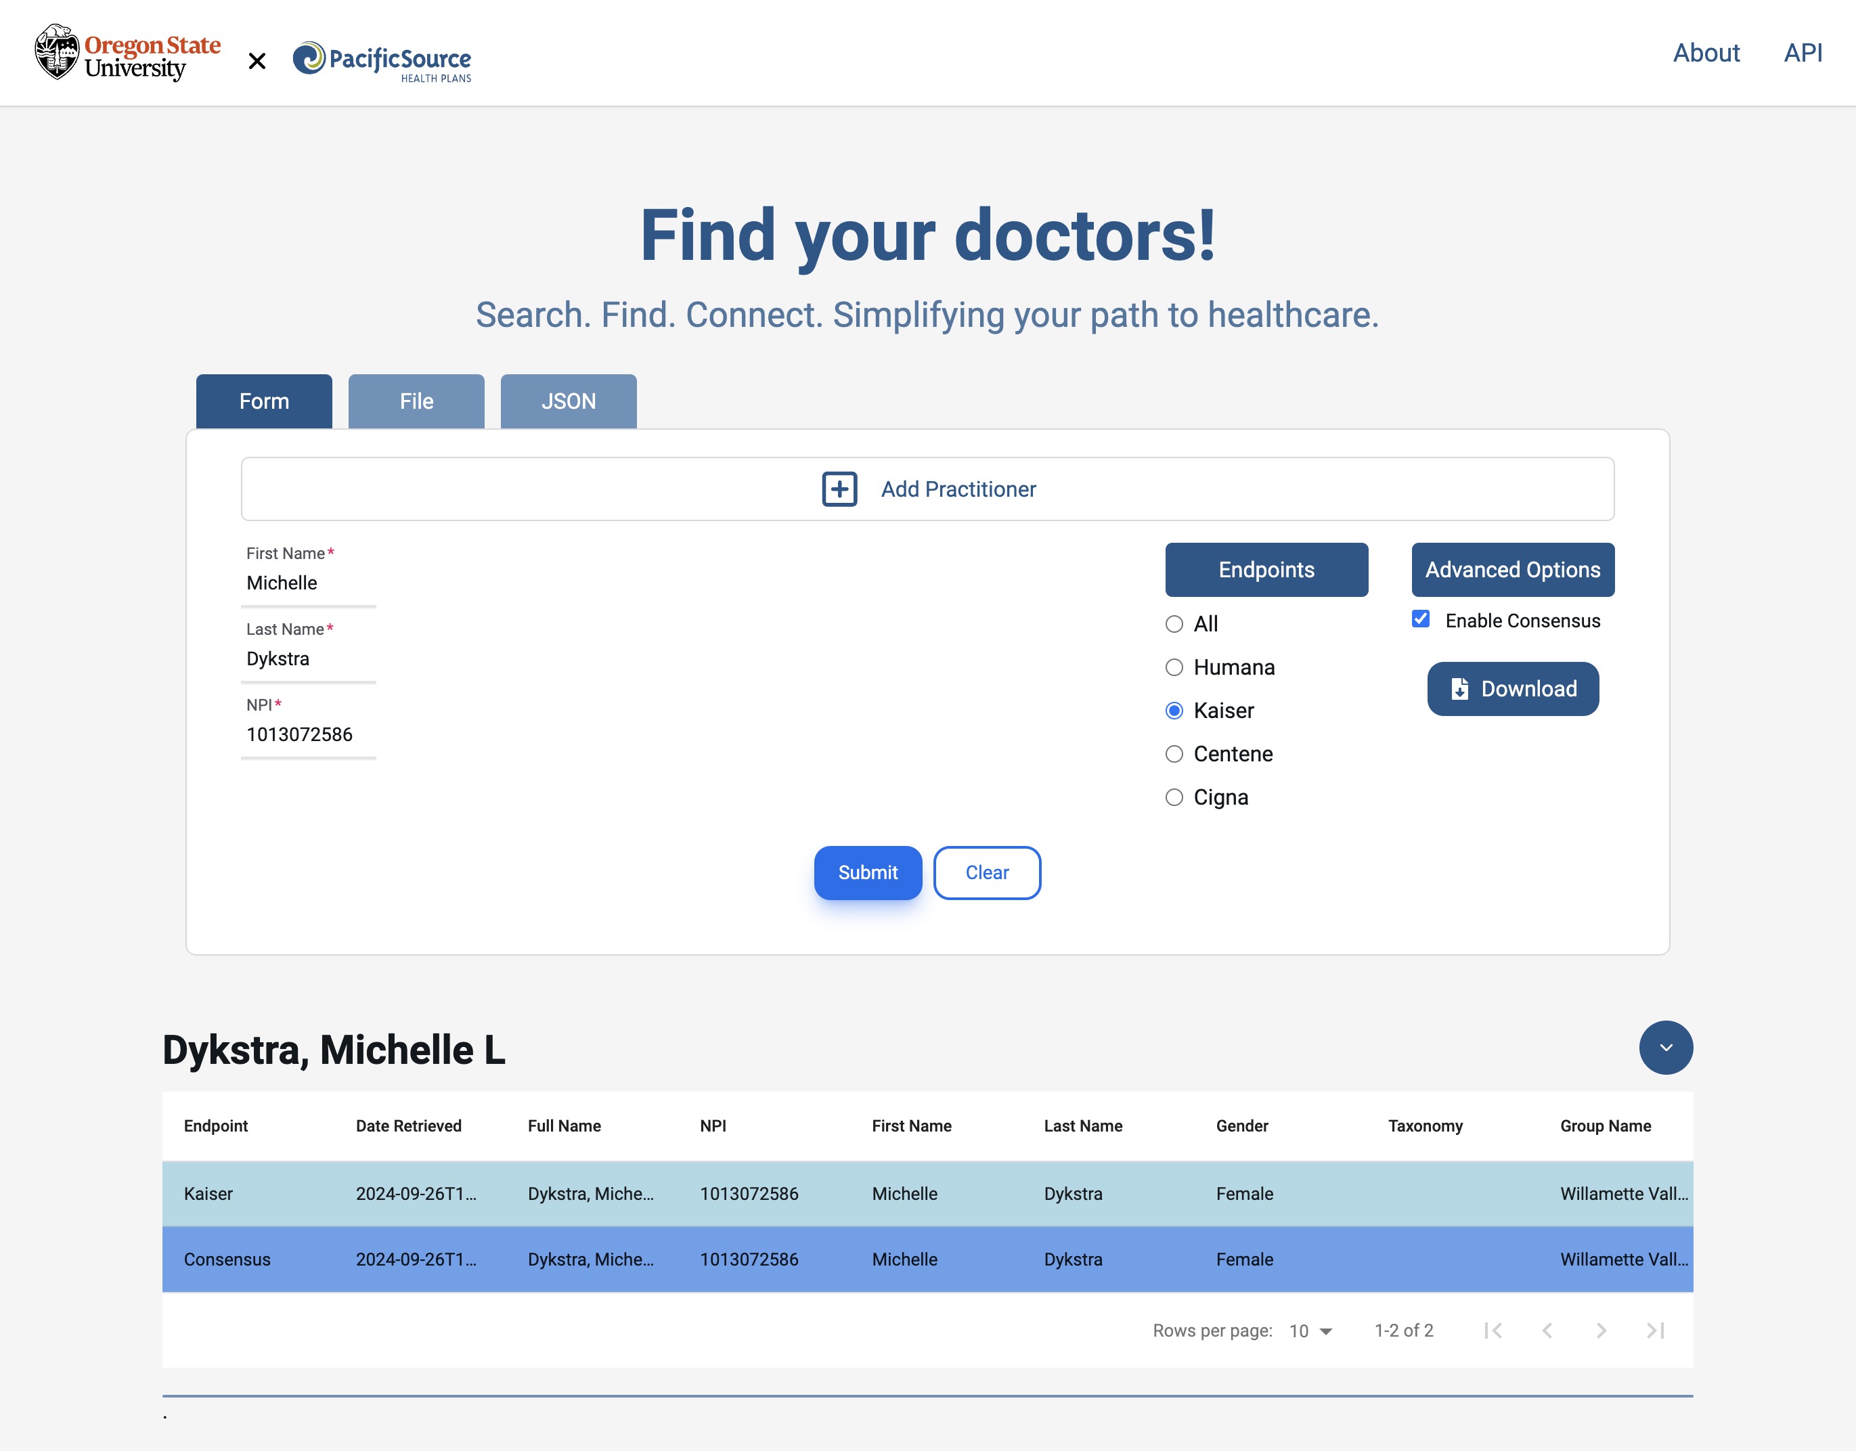
Task: Select the Centene endpoint radio button
Action: coord(1174,755)
